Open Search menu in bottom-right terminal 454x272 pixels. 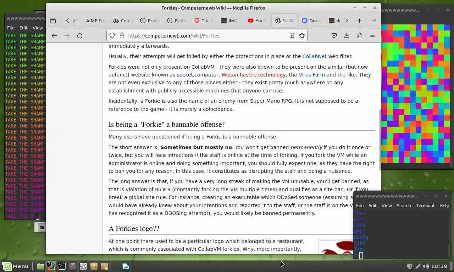(x=404, y=205)
